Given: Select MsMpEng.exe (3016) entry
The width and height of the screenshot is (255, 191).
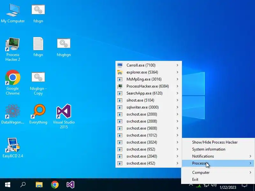Looking at the screenshot, I should pos(149,79).
